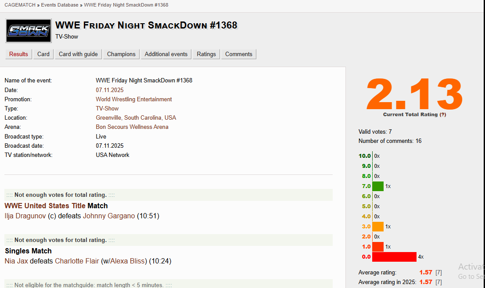Click the 9.0 rating label
Image resolution: width=485 pixels, height=288 pixels.
(x=366, y=166)
